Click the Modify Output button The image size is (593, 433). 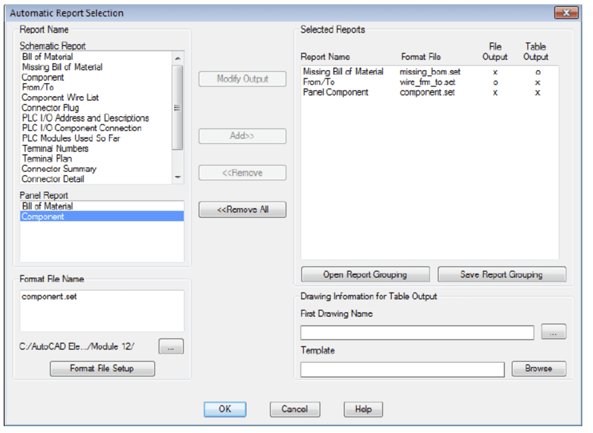point(243,79)
